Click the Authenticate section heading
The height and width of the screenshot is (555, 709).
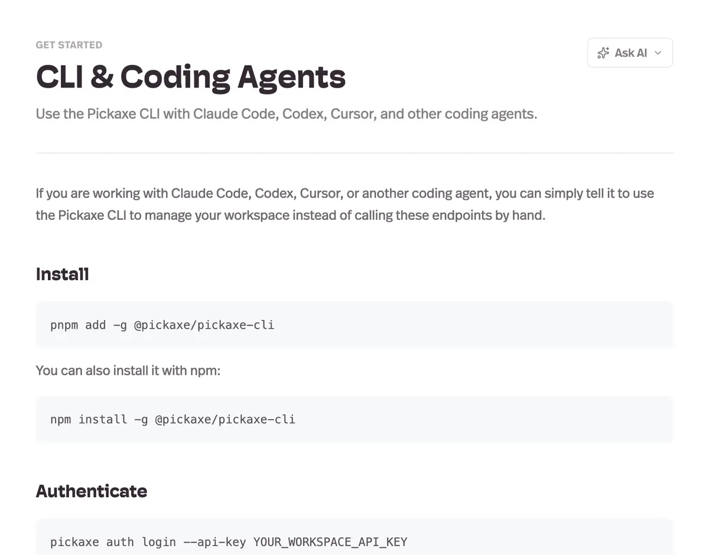tap(92, 491)
